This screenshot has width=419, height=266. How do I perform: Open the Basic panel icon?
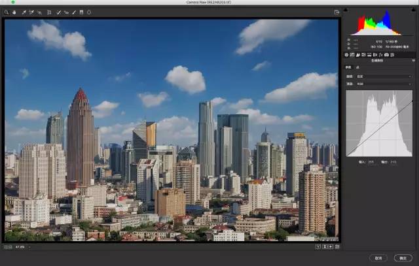tap(346, 55)
